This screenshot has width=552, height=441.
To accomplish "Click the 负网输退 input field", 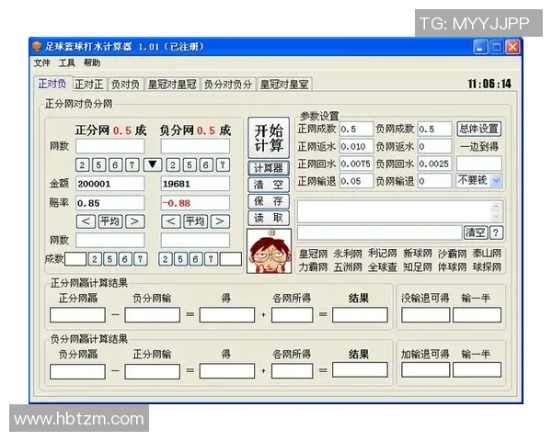I will pos(435,181).
